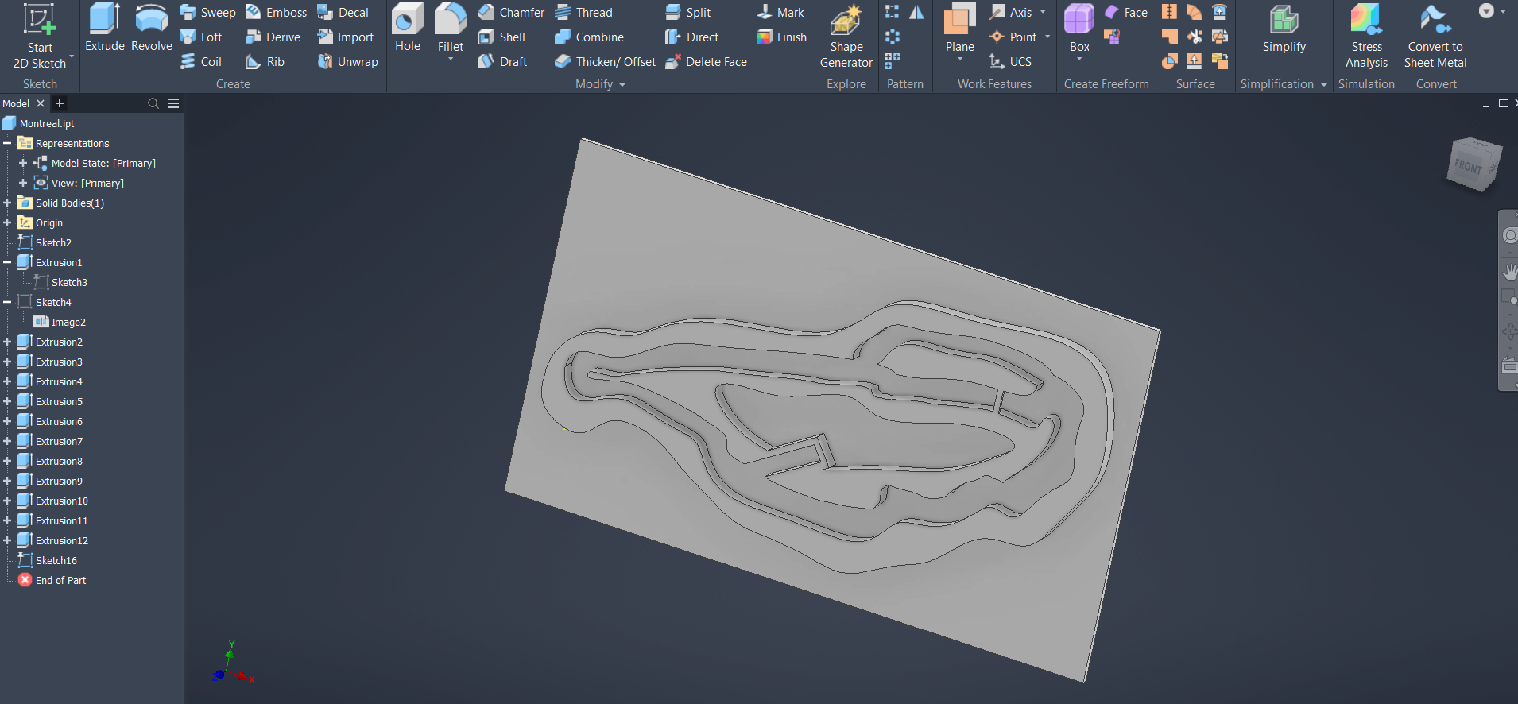Add a Thread feature
This screenshot has width=1518, height=704.
[x=583, y=13]
